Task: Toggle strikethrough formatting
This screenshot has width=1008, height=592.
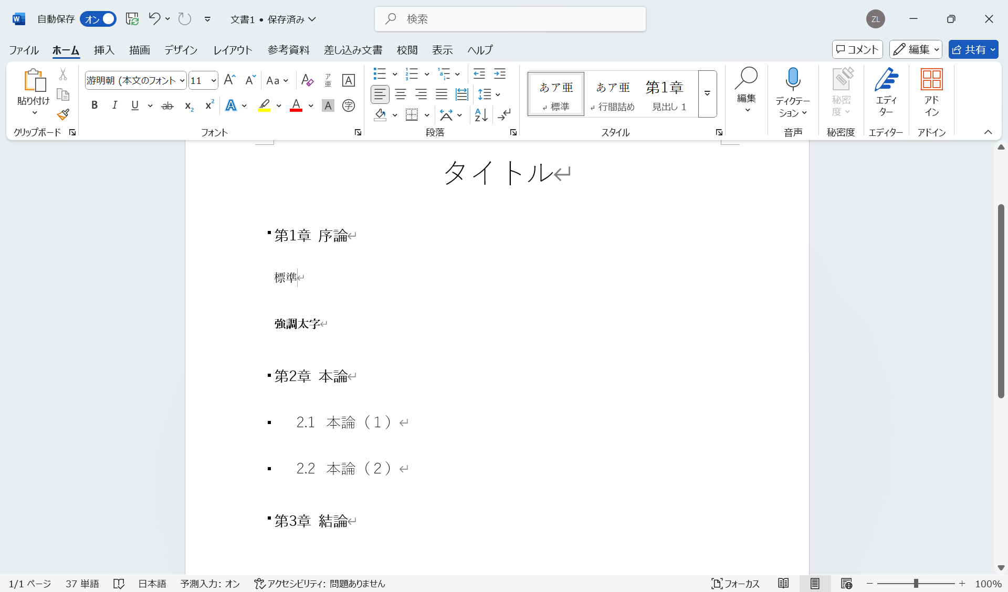Action: [x=167, y=105]
